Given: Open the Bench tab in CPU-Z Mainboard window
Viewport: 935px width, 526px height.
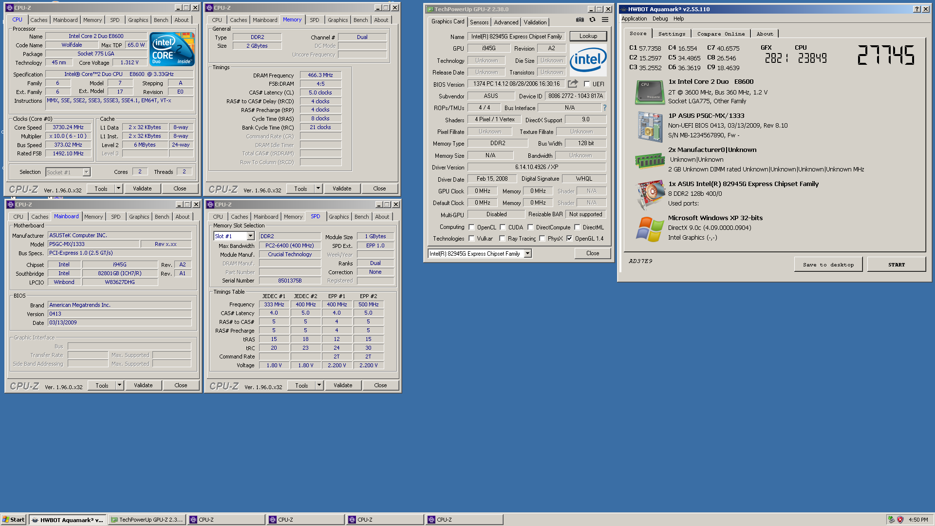Looking at the screenshot, I should tap(162, 217).
